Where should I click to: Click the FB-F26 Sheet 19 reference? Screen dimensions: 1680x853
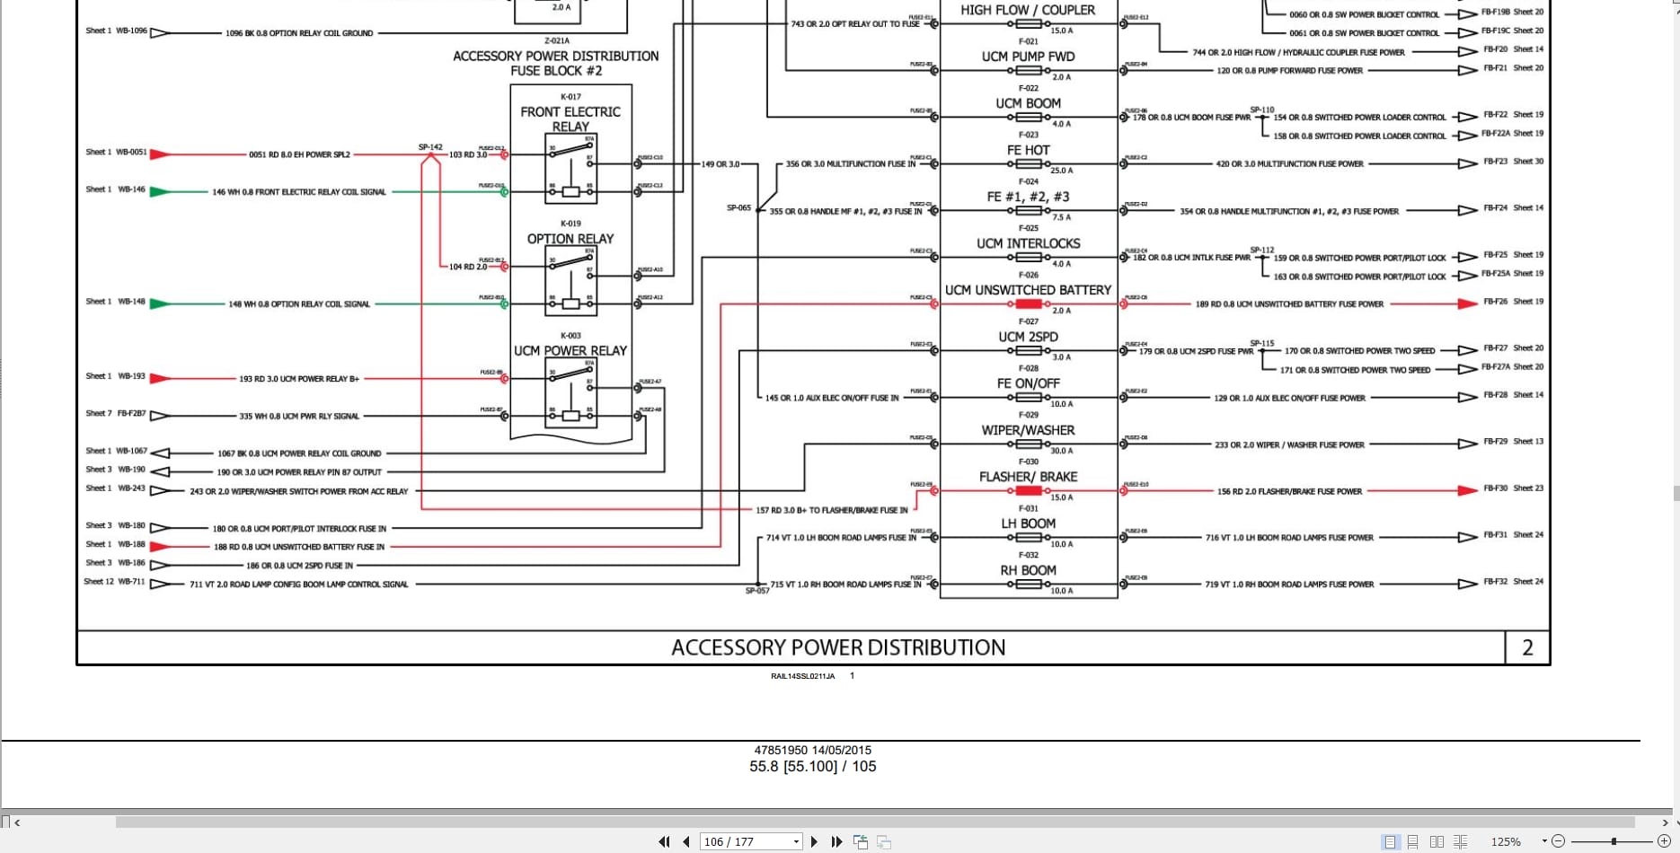(x=1513, y=302)
